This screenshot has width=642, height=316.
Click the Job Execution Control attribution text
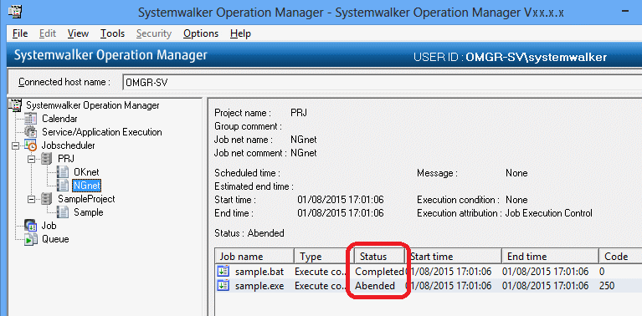pos(548,213)
